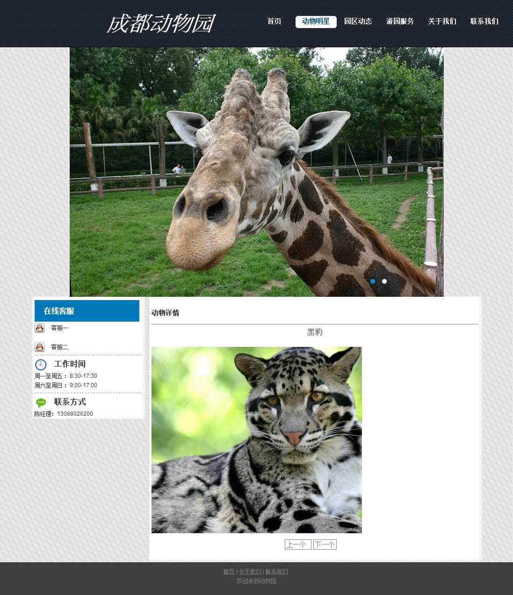Click the QQ penguin icon for 客服二
The width and height of the screenshot is (513, 595).
click(40, 347)
